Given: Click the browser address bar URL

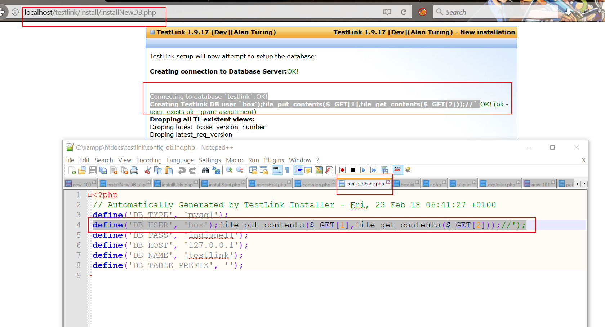Looking at the screenshot, I should [x=90, y=12].
